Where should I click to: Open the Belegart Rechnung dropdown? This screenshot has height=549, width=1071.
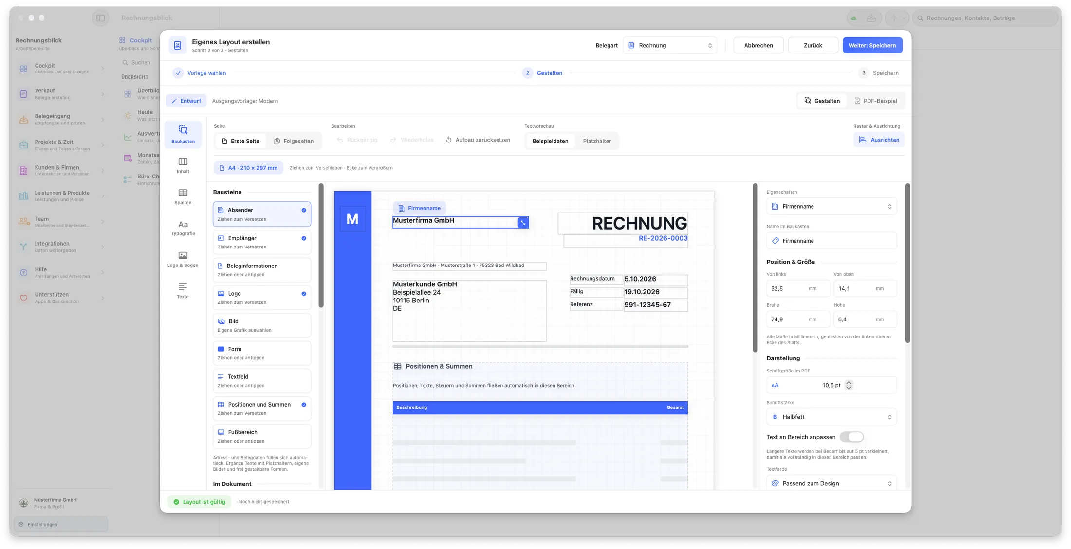670,45
